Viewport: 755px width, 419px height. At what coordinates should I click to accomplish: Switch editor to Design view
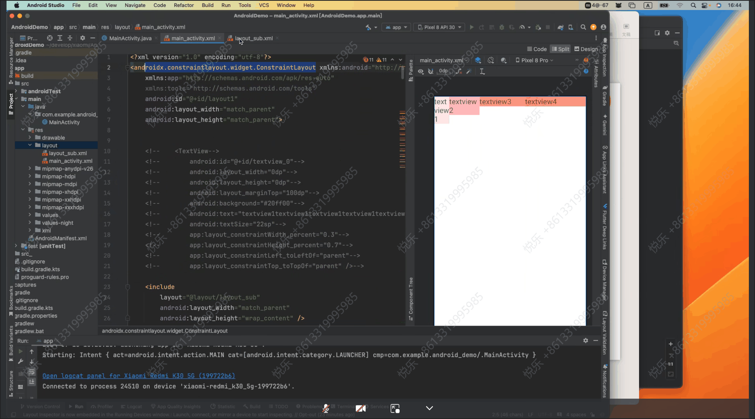point(586,49)
